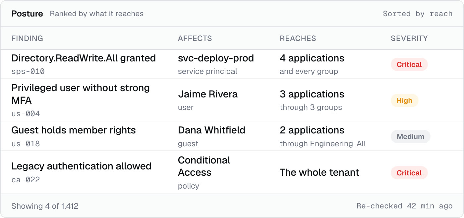Click the svc-deploy-prod service principal

(216, 64)
